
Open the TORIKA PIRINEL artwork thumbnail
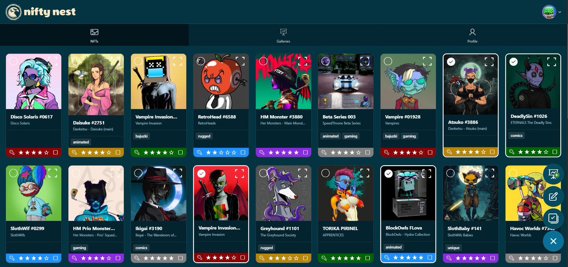pyautogui.click(x=346, y=193)
